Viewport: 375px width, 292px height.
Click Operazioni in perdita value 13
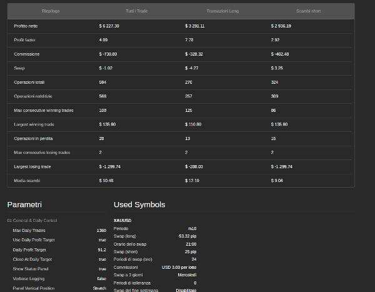tap(187, 139)
